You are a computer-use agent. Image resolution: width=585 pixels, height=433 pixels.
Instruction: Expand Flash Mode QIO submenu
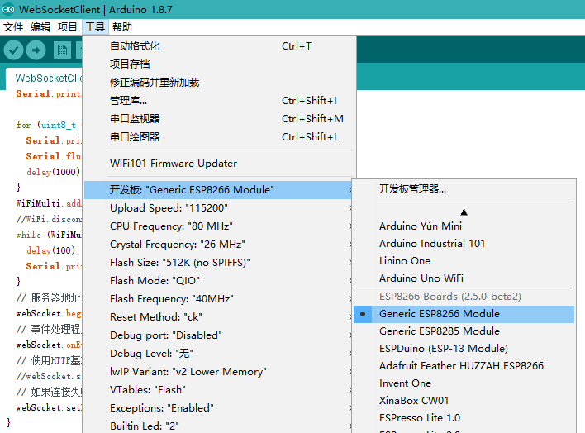219,281
